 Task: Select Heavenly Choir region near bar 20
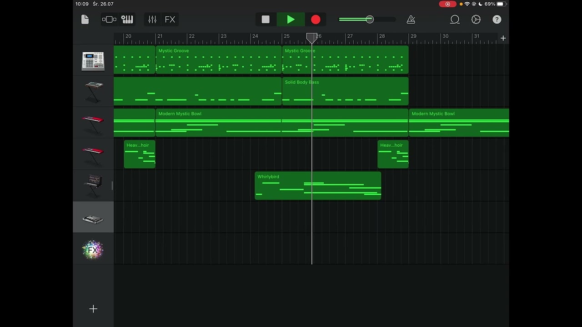pyautogui.click(x=140, y=154)
